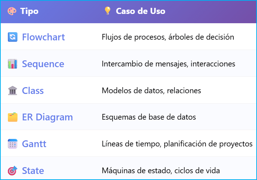The width and height of the screenshot is (257, 180).
Task: Click the Flowchart refresh-arrows icon
Action: 13,37
